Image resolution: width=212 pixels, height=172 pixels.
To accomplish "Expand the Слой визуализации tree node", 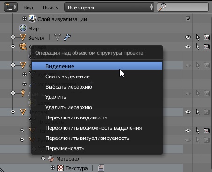I will pos(24,19).
